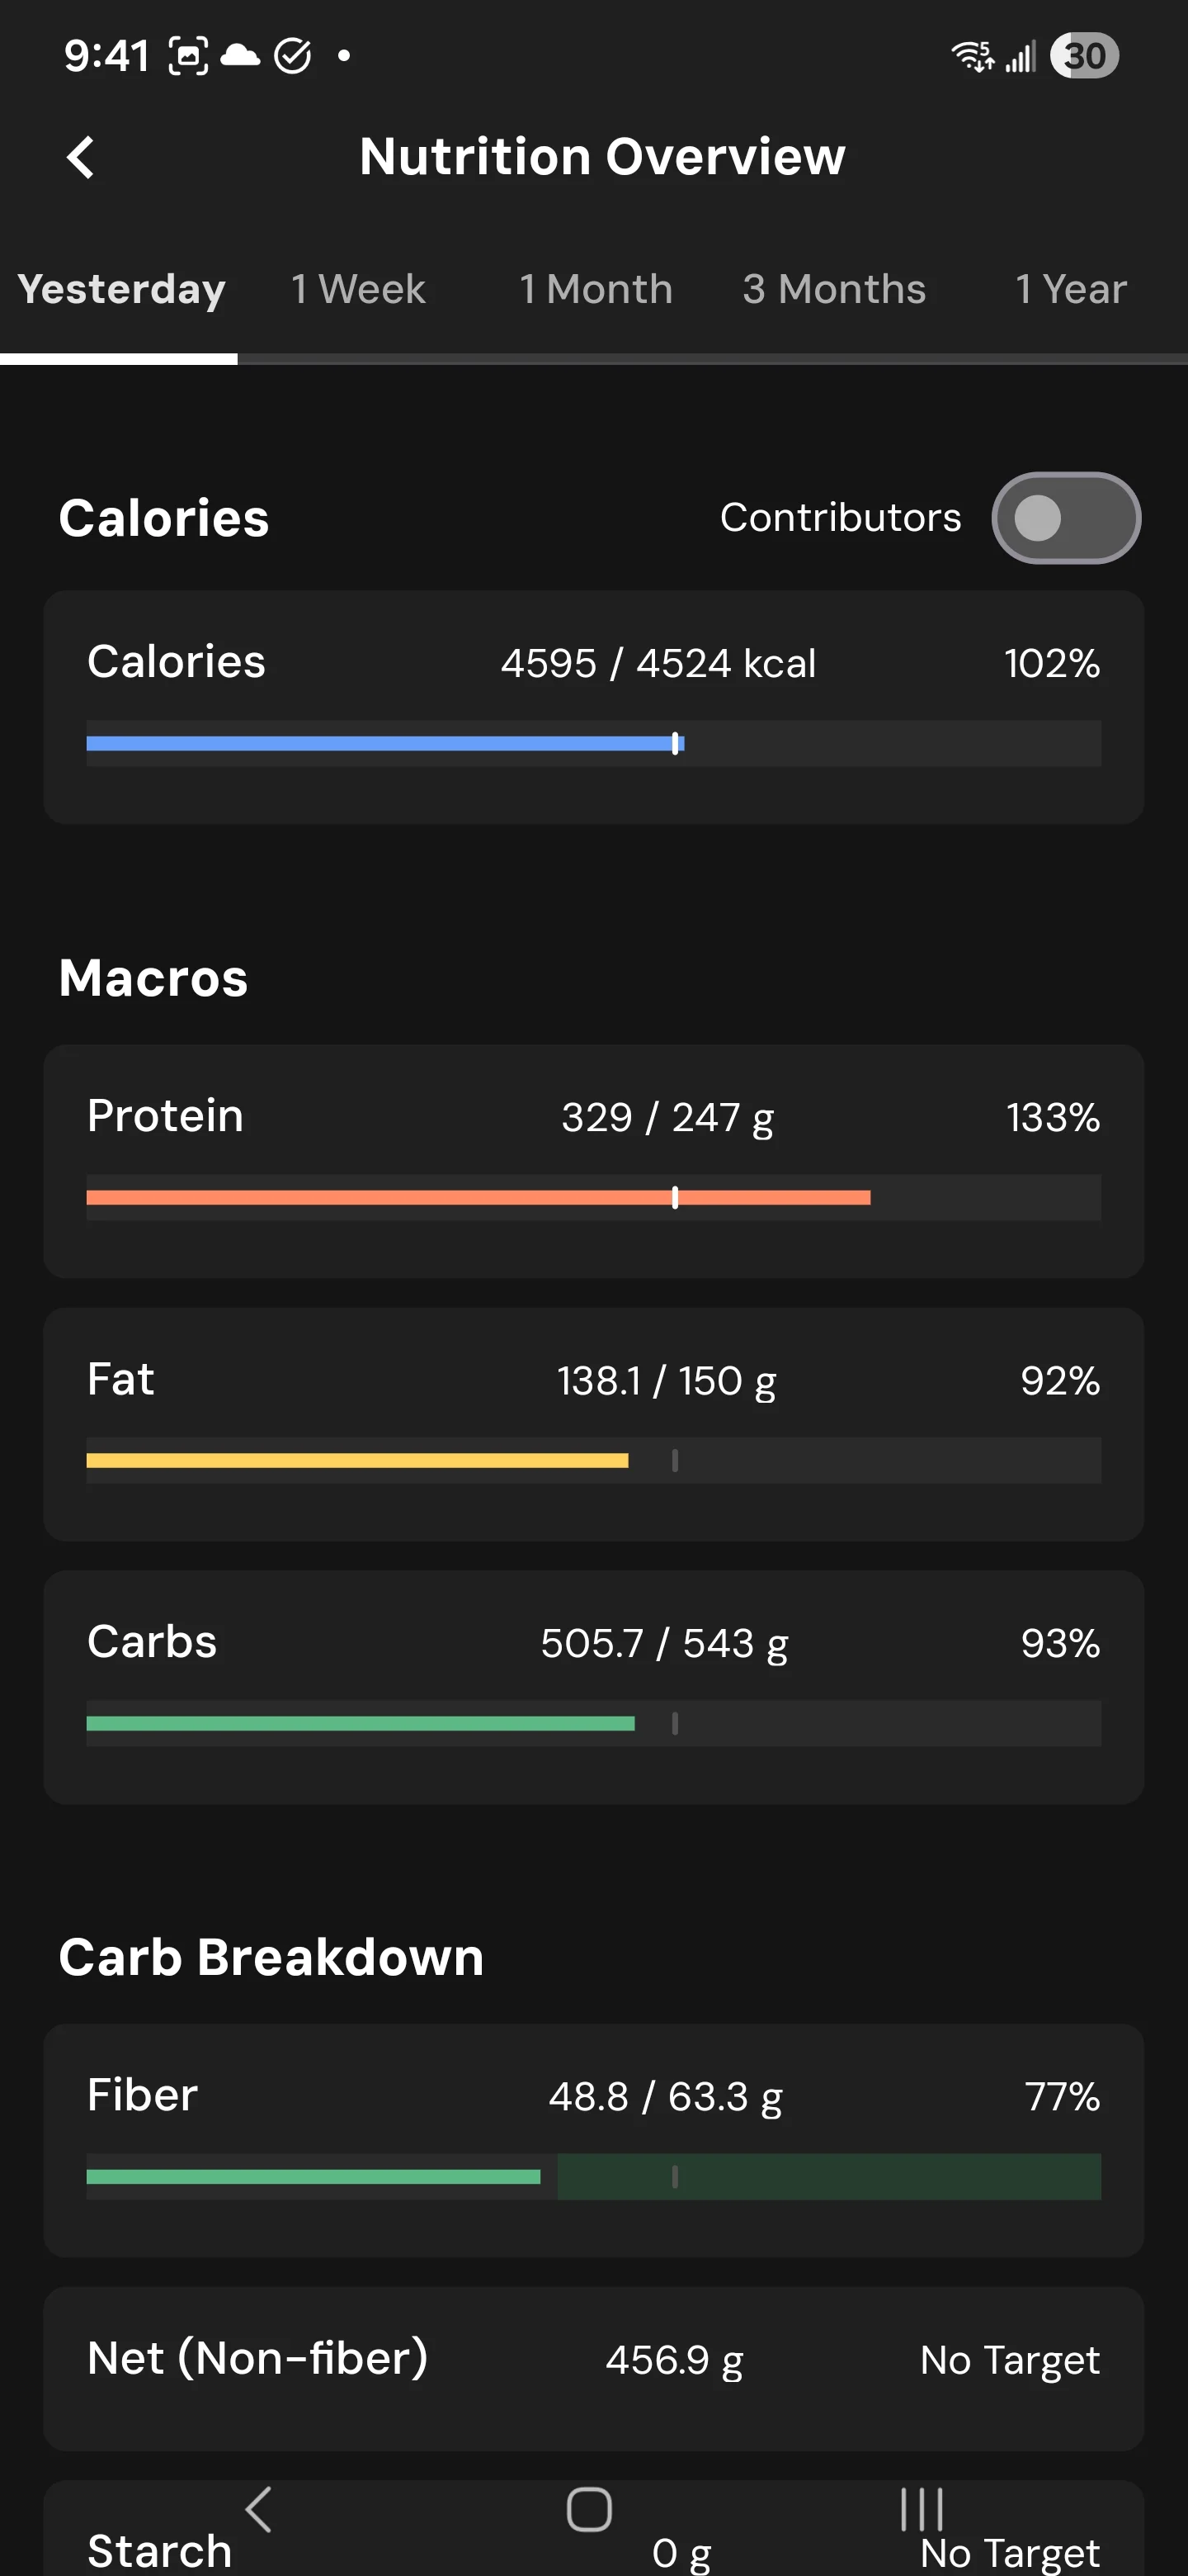Open the recent apps navigation icon

[922, 2509]
